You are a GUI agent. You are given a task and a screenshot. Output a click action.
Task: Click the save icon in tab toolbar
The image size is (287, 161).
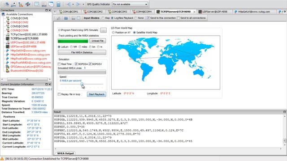(73, 18)
